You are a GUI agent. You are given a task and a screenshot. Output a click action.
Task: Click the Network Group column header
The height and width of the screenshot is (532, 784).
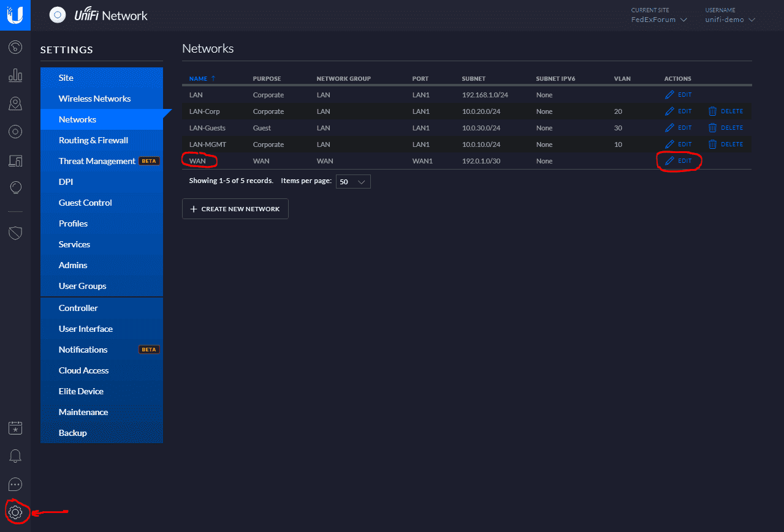[x=344, y=79]
